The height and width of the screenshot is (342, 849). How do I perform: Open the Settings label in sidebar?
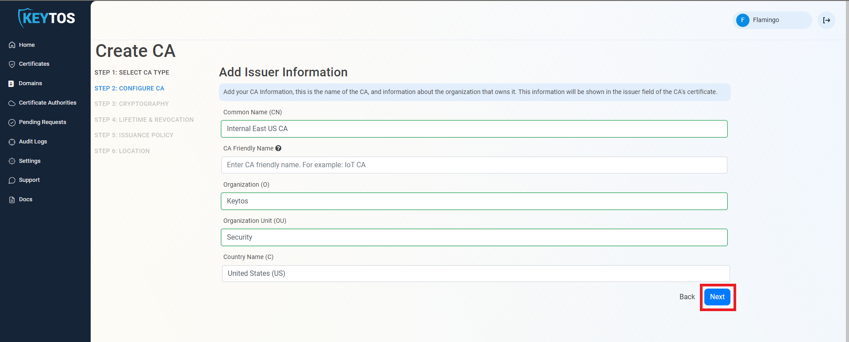pos(30,161)
